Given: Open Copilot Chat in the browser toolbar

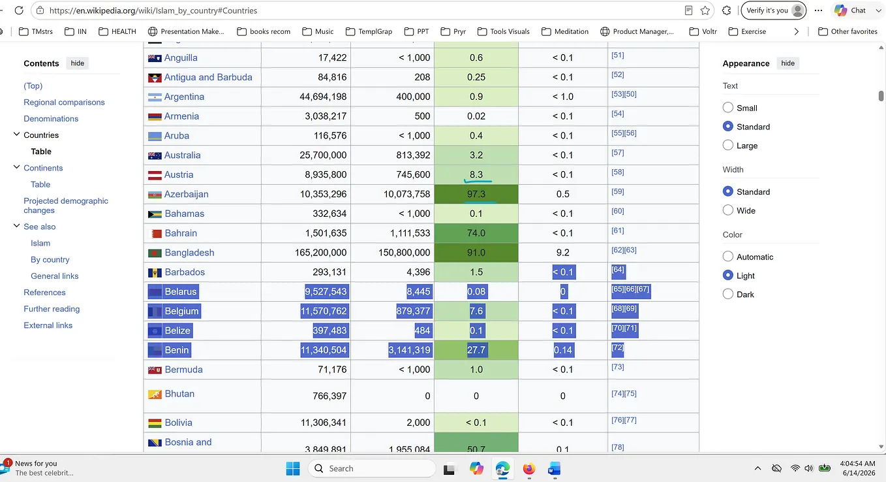Looking at the screenshot, I should click(850, 10).
